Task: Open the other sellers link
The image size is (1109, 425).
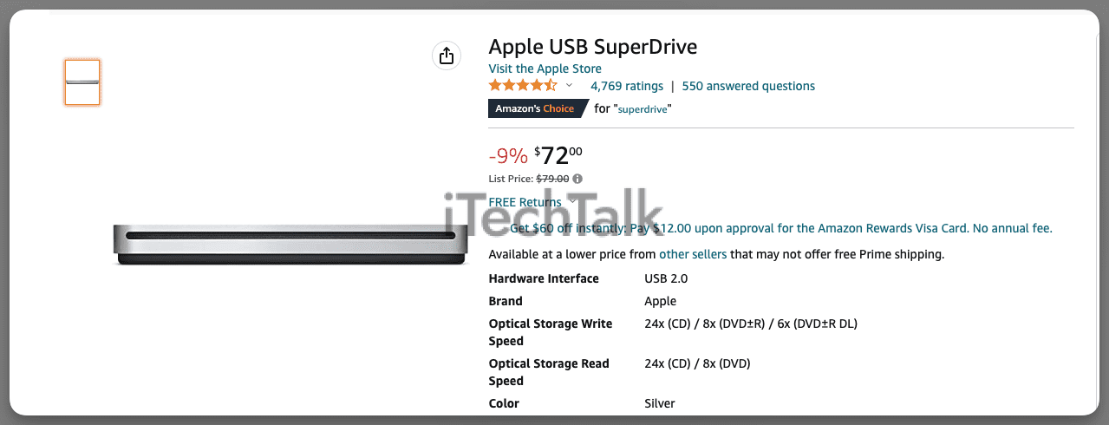Action: [x=693, y=254]
